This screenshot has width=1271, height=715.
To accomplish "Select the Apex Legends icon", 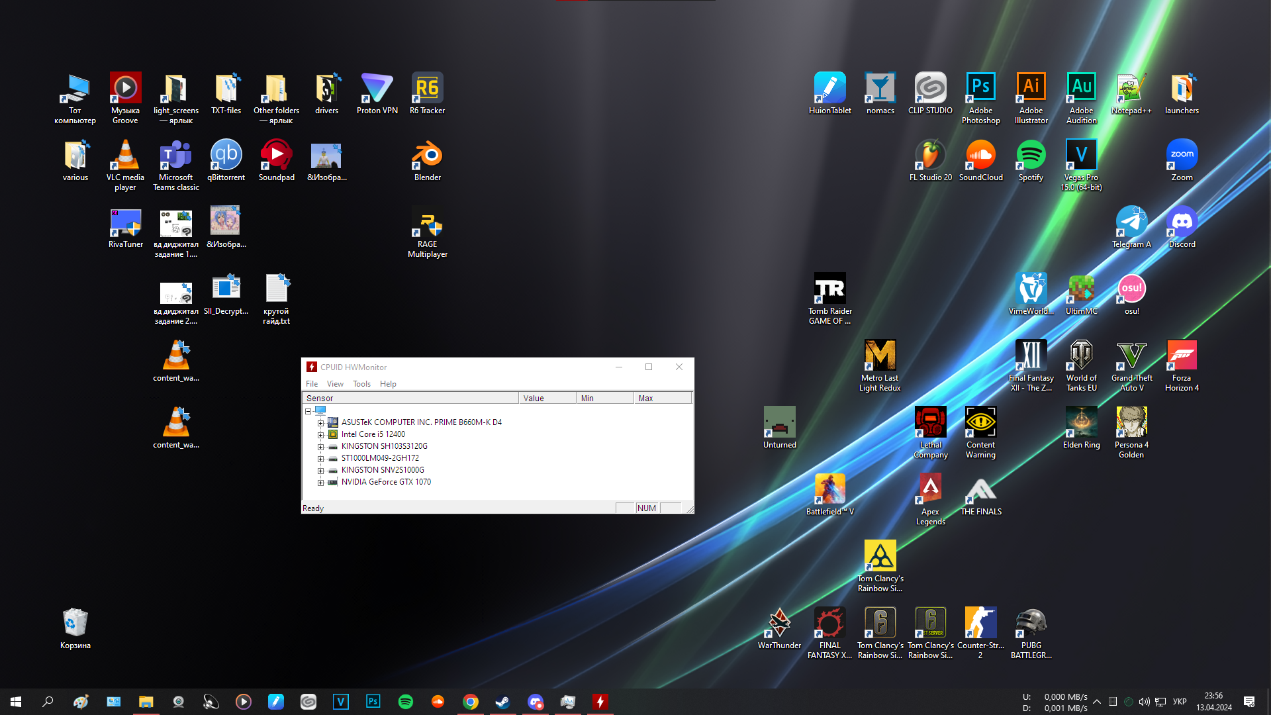I will 930,499.
